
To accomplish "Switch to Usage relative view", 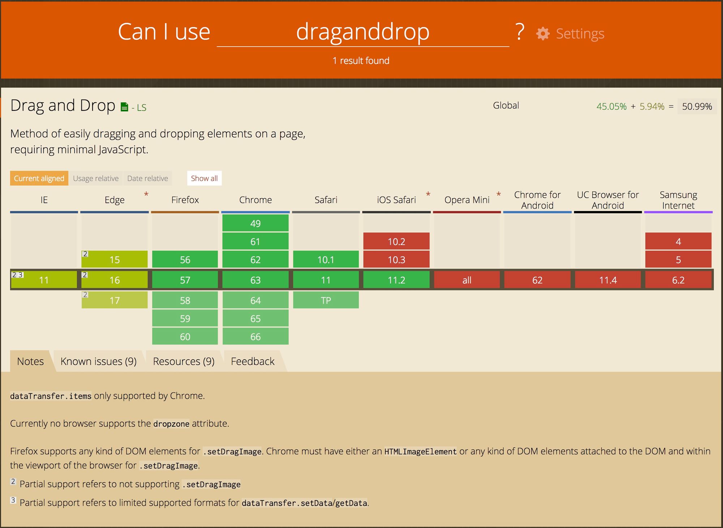I will pyautogui.click(x=95, y=179).
